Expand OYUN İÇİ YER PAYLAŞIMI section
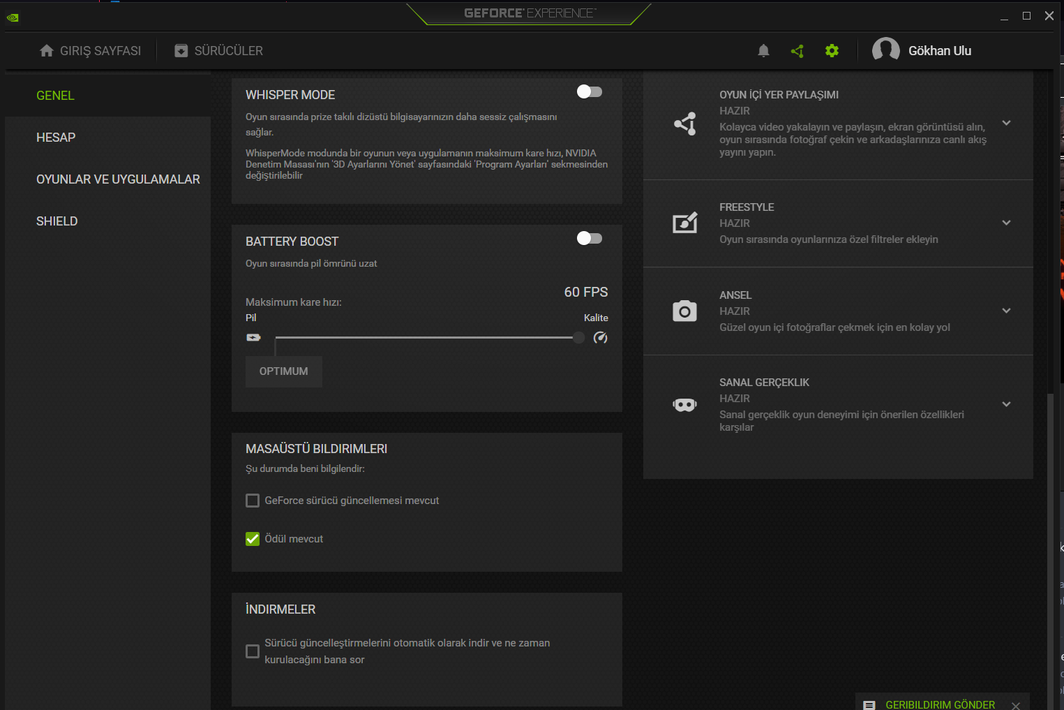 click(x=1006, y=123)
